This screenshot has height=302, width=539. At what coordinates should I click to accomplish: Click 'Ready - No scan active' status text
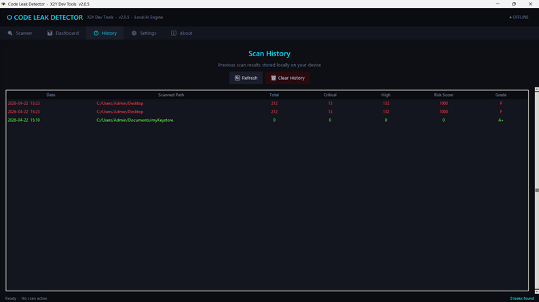26,298
